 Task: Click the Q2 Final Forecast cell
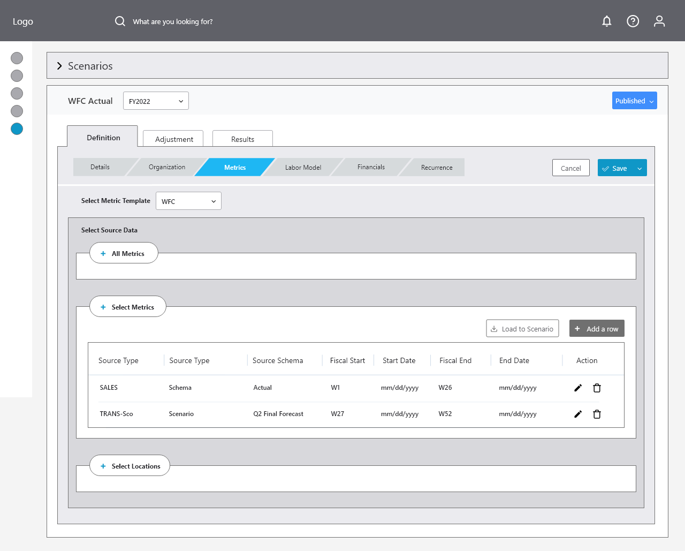[x=278, y=414]
